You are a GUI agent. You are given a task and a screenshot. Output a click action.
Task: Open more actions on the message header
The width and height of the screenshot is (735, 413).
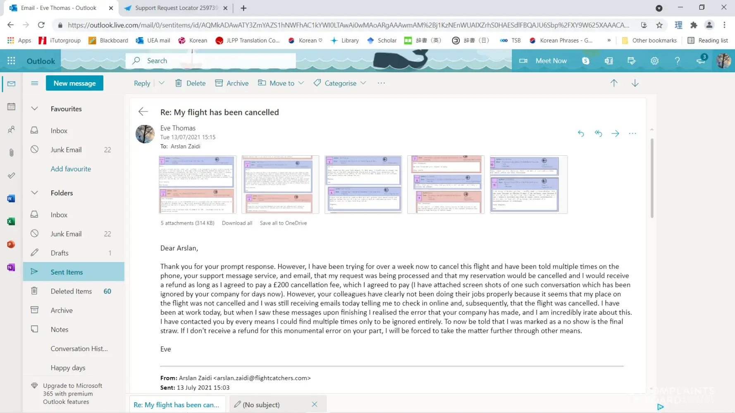coord(632,133)
